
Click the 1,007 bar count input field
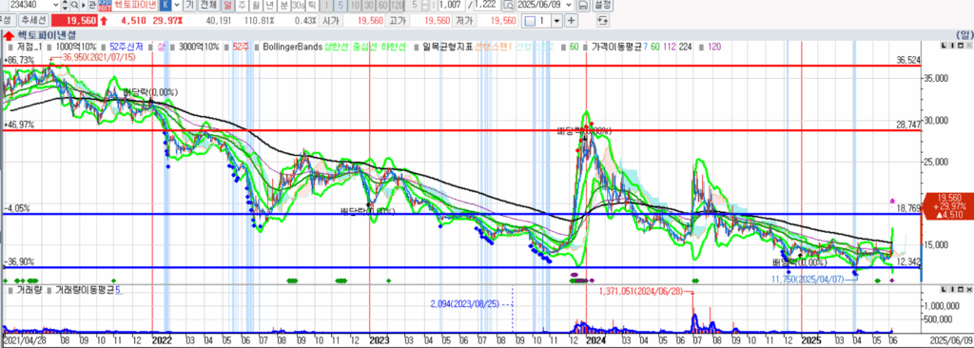(452, 5)
